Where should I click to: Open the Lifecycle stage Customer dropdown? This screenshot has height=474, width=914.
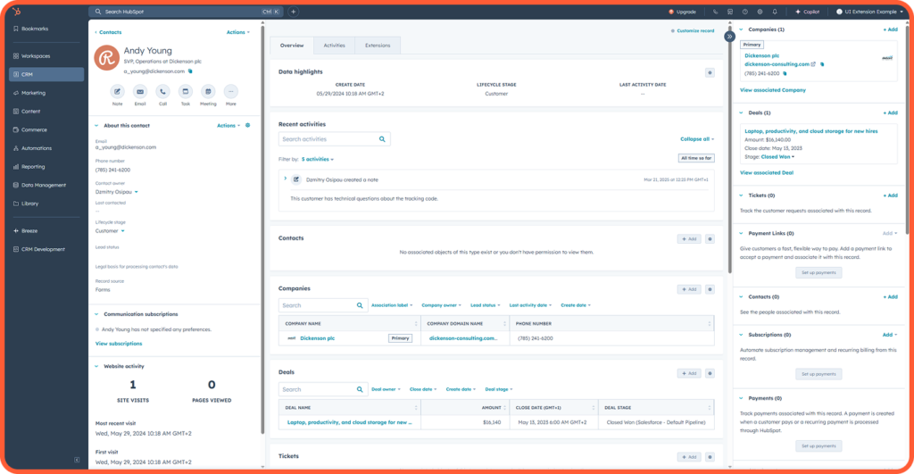pos(110,231)
